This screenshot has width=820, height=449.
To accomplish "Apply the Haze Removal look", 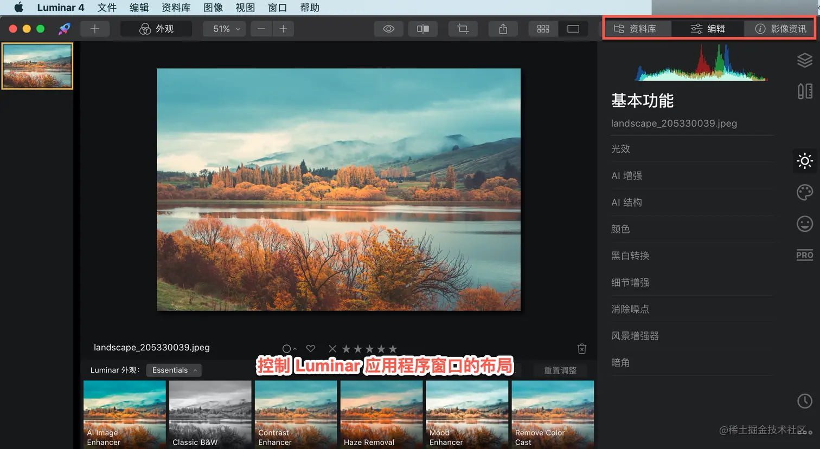I will [382, 414].
